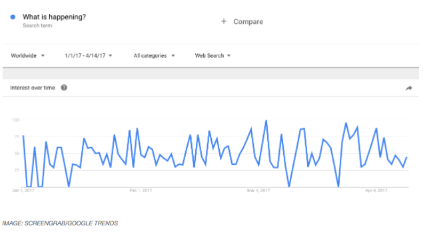The image size is (433, 240).
Task: Select the chart peak at value 100
Action: pos(266,120)
